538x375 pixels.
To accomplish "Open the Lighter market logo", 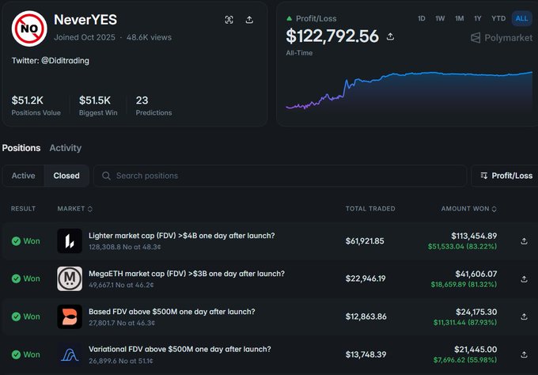I will [x=70, y=241].
